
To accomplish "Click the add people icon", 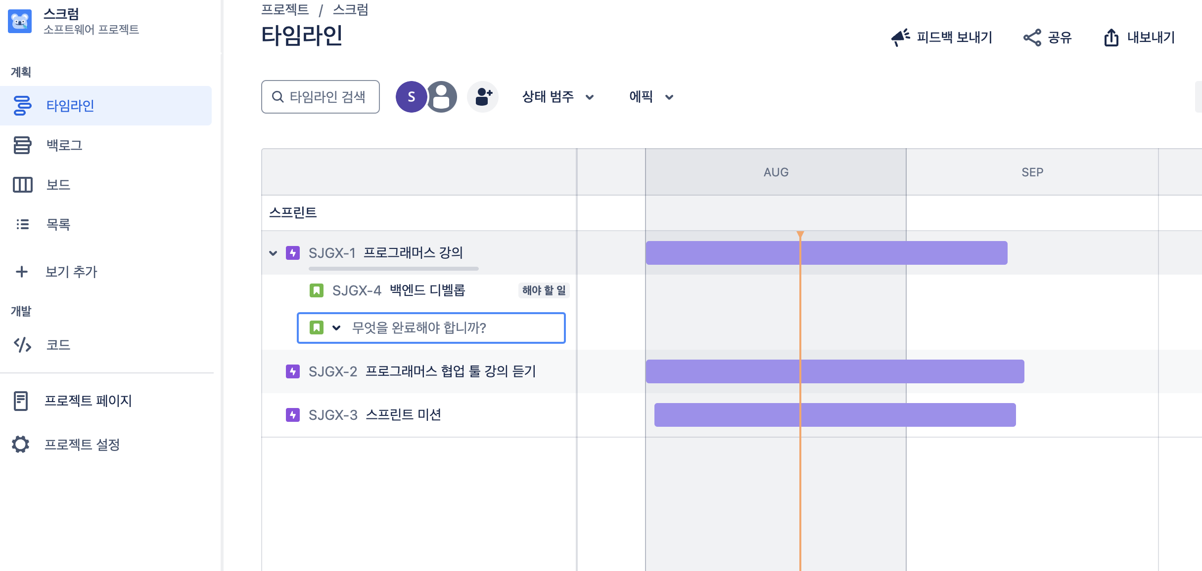I will 483,97.
